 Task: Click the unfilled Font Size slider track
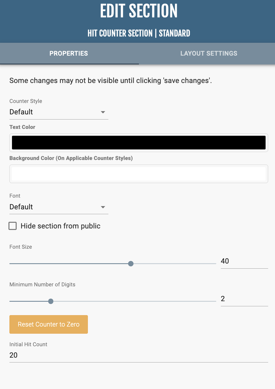pos(174,264)
